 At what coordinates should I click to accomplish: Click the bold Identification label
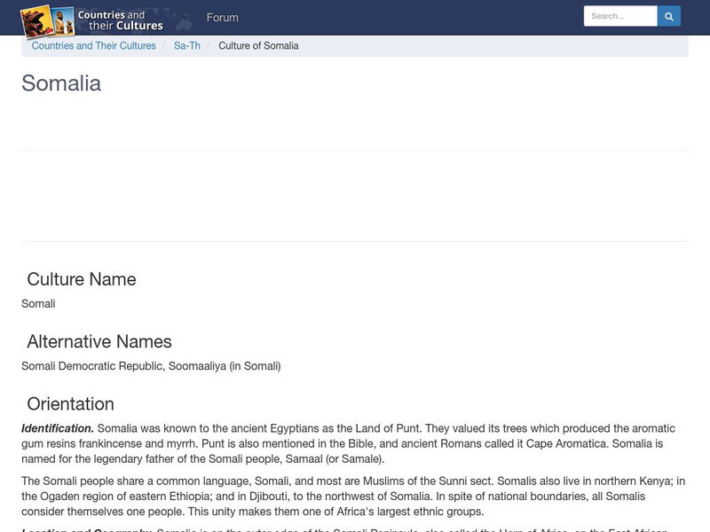58,428
